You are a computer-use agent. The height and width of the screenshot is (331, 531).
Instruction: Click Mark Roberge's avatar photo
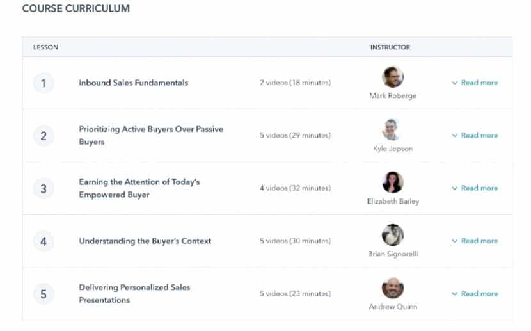(x=393, y=77)
